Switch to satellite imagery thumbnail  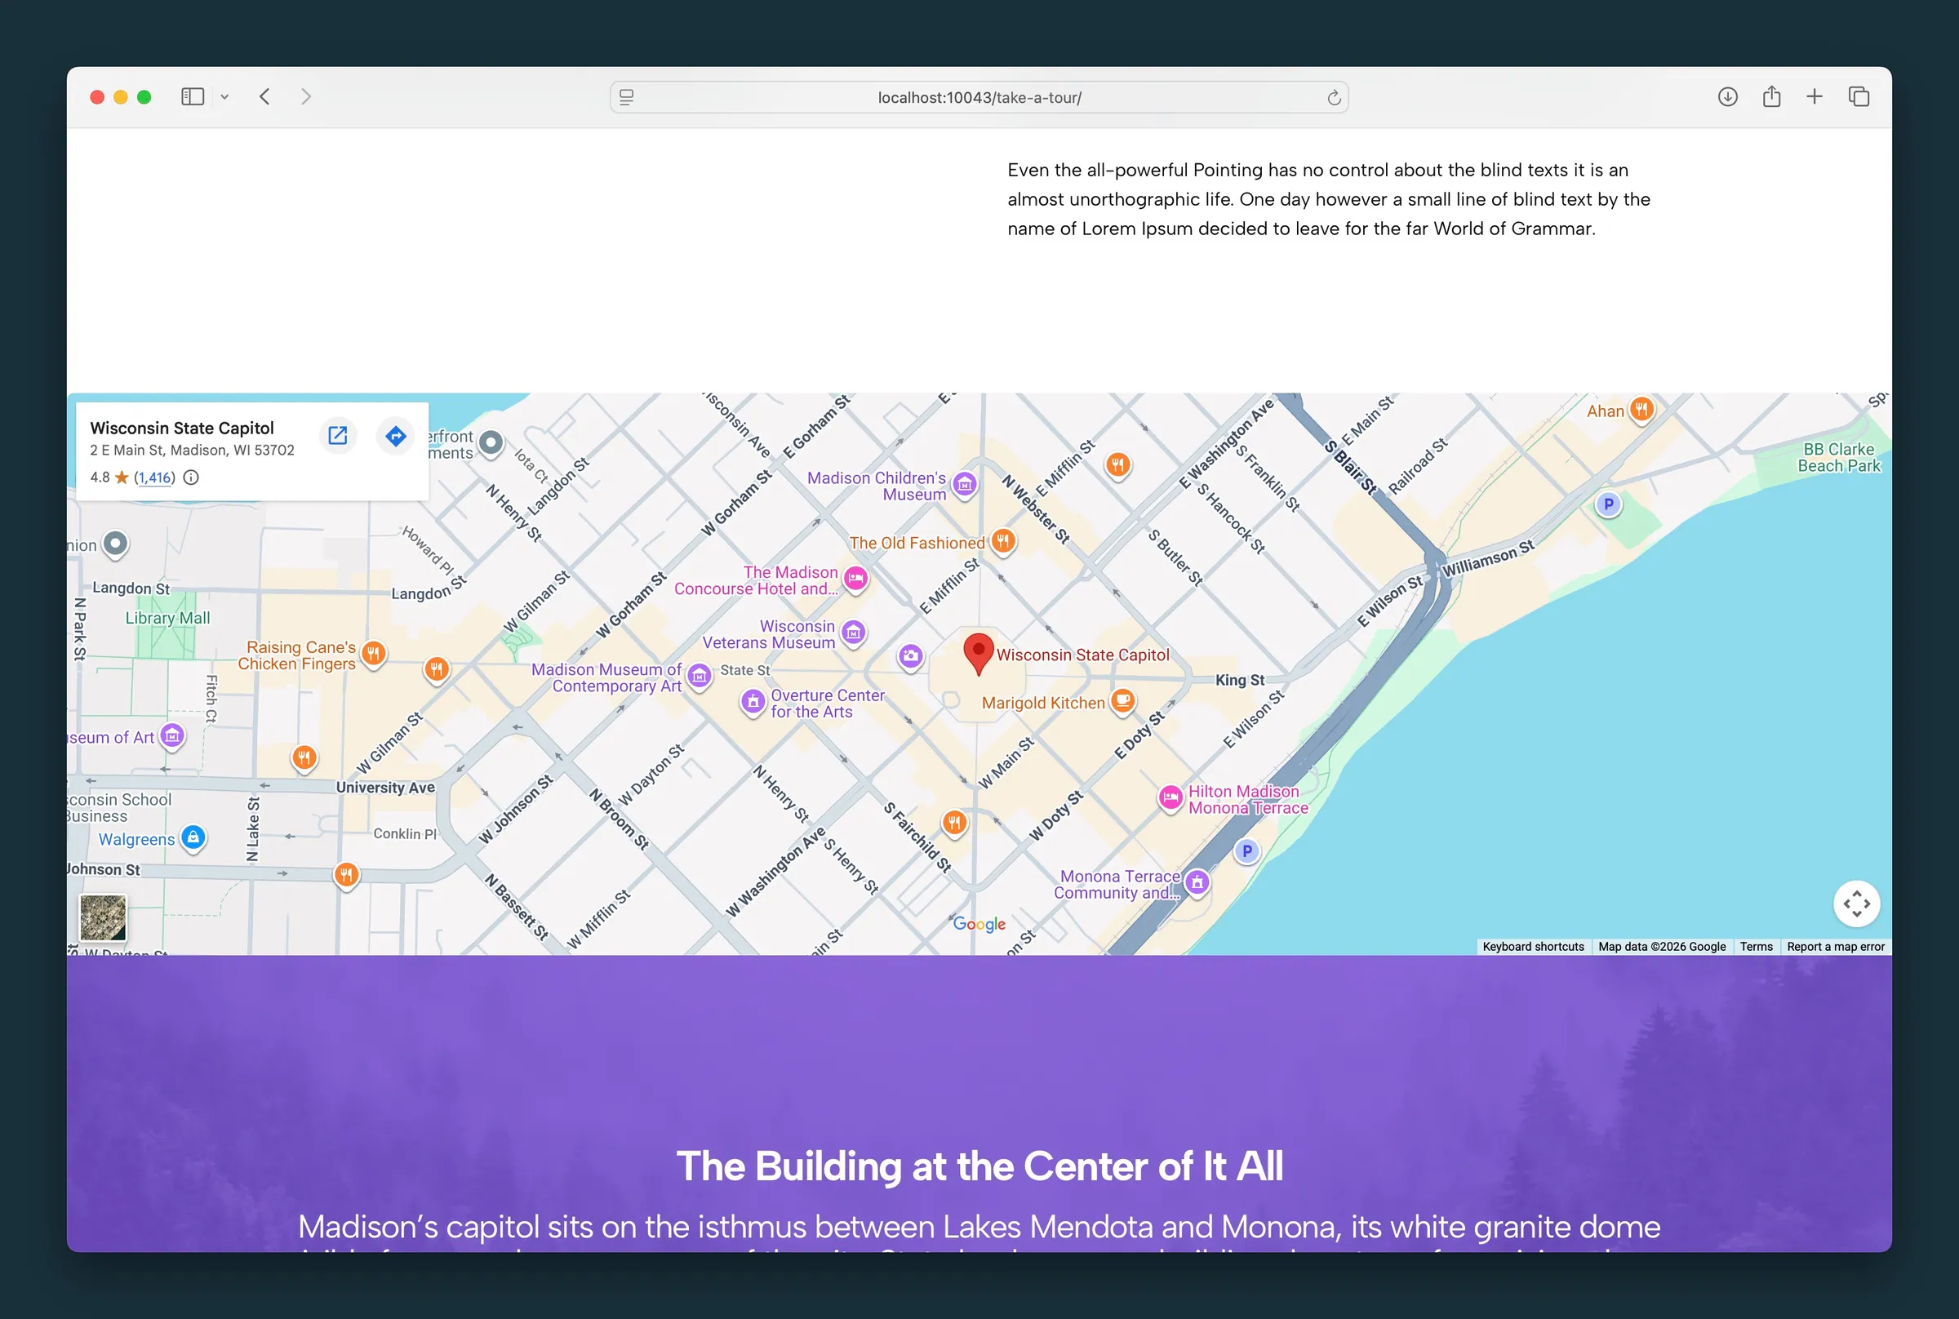(x=104, y=917)
